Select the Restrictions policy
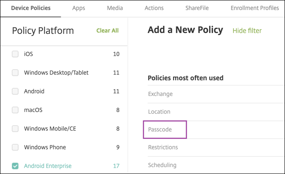 (x=163, y=148)
